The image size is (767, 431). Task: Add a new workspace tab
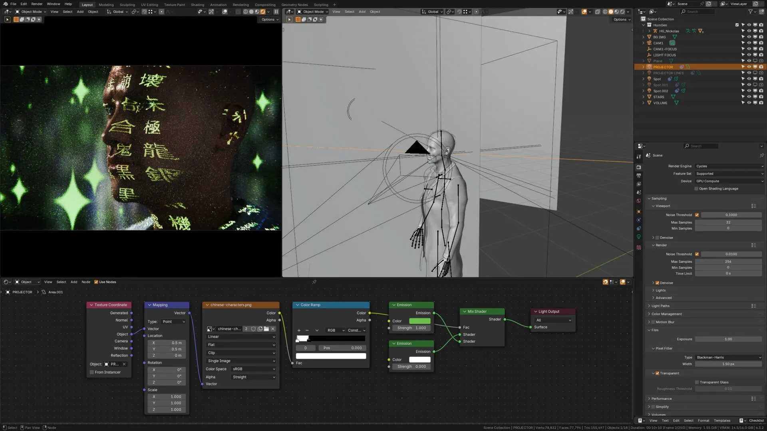click(x=334, y=5)
